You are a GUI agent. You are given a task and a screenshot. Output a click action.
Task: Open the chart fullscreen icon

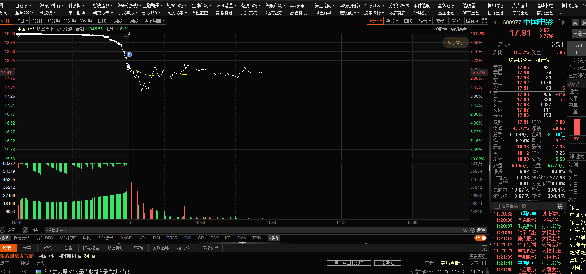coord(484,21)
